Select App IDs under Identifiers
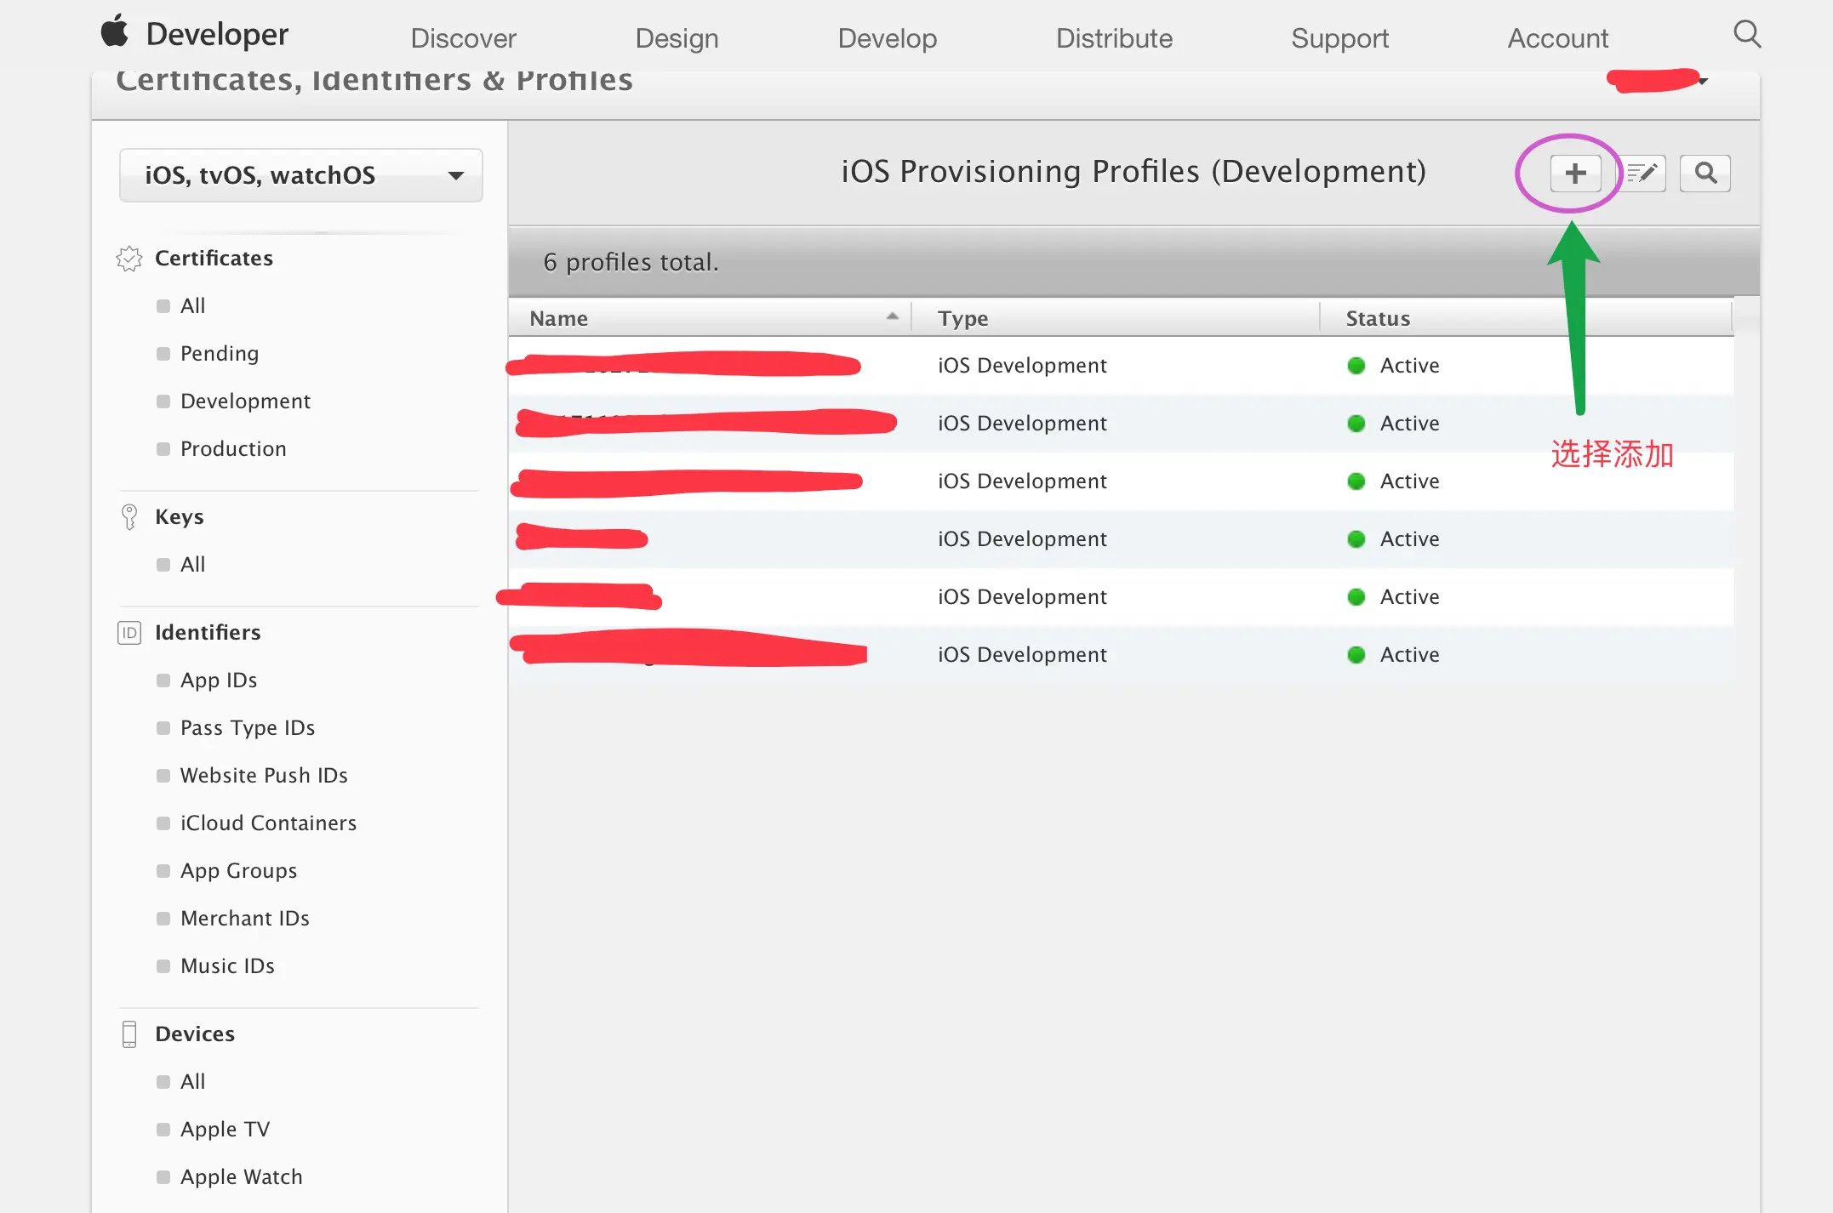 [x=219, y=681]
